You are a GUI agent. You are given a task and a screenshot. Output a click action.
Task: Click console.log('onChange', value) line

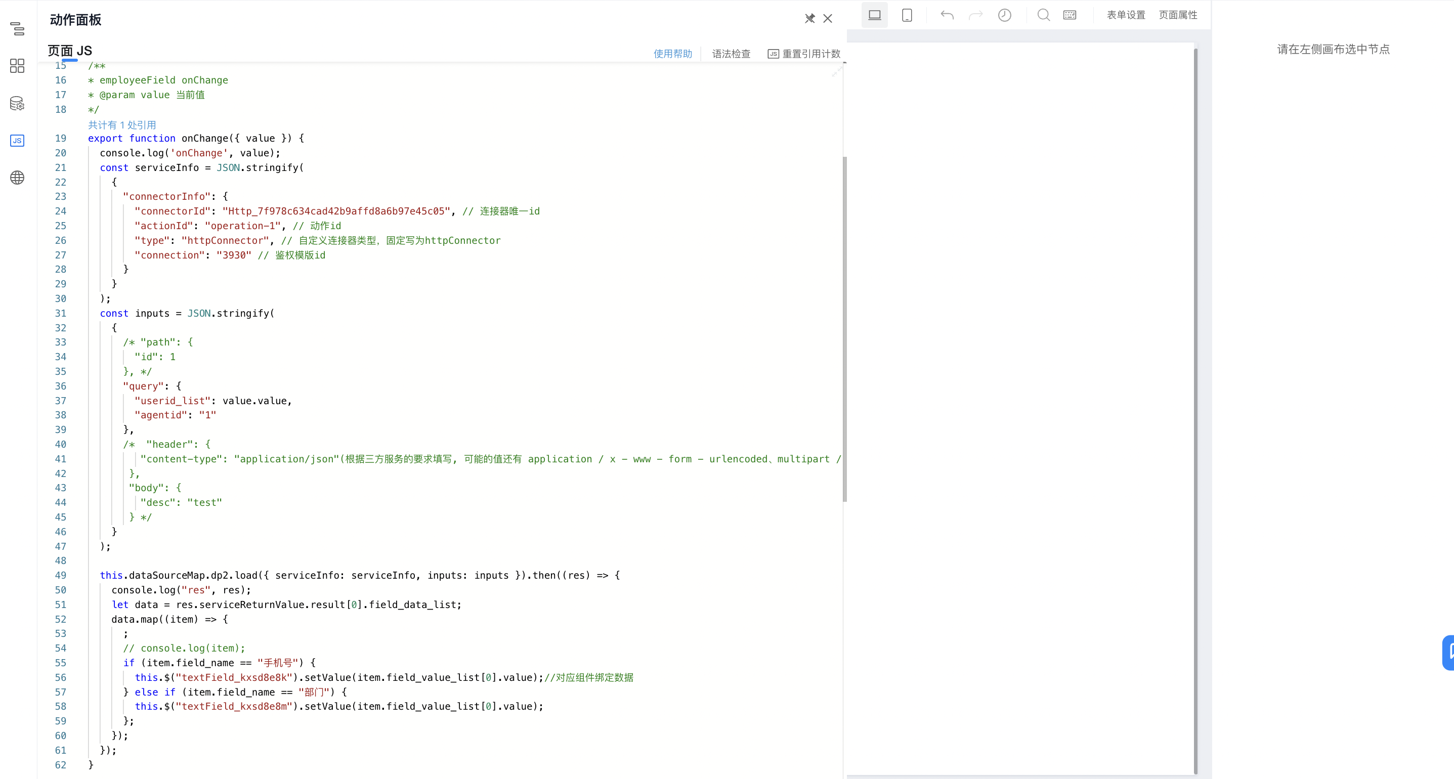click(190, 153)
